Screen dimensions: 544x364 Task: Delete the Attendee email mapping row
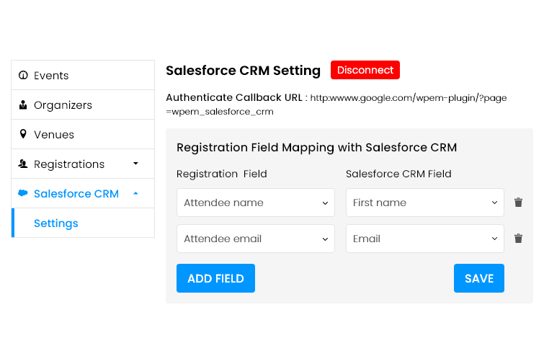518,239
